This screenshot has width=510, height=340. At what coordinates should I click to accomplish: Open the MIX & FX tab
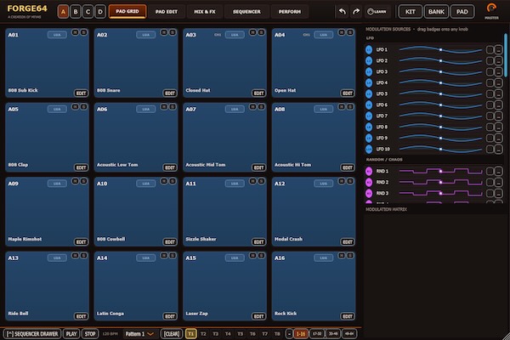205,12
